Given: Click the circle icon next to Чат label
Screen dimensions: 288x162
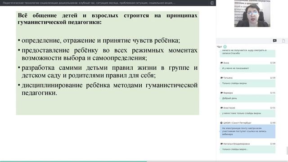Looking at the screenshot, I should tap(225, 47).
